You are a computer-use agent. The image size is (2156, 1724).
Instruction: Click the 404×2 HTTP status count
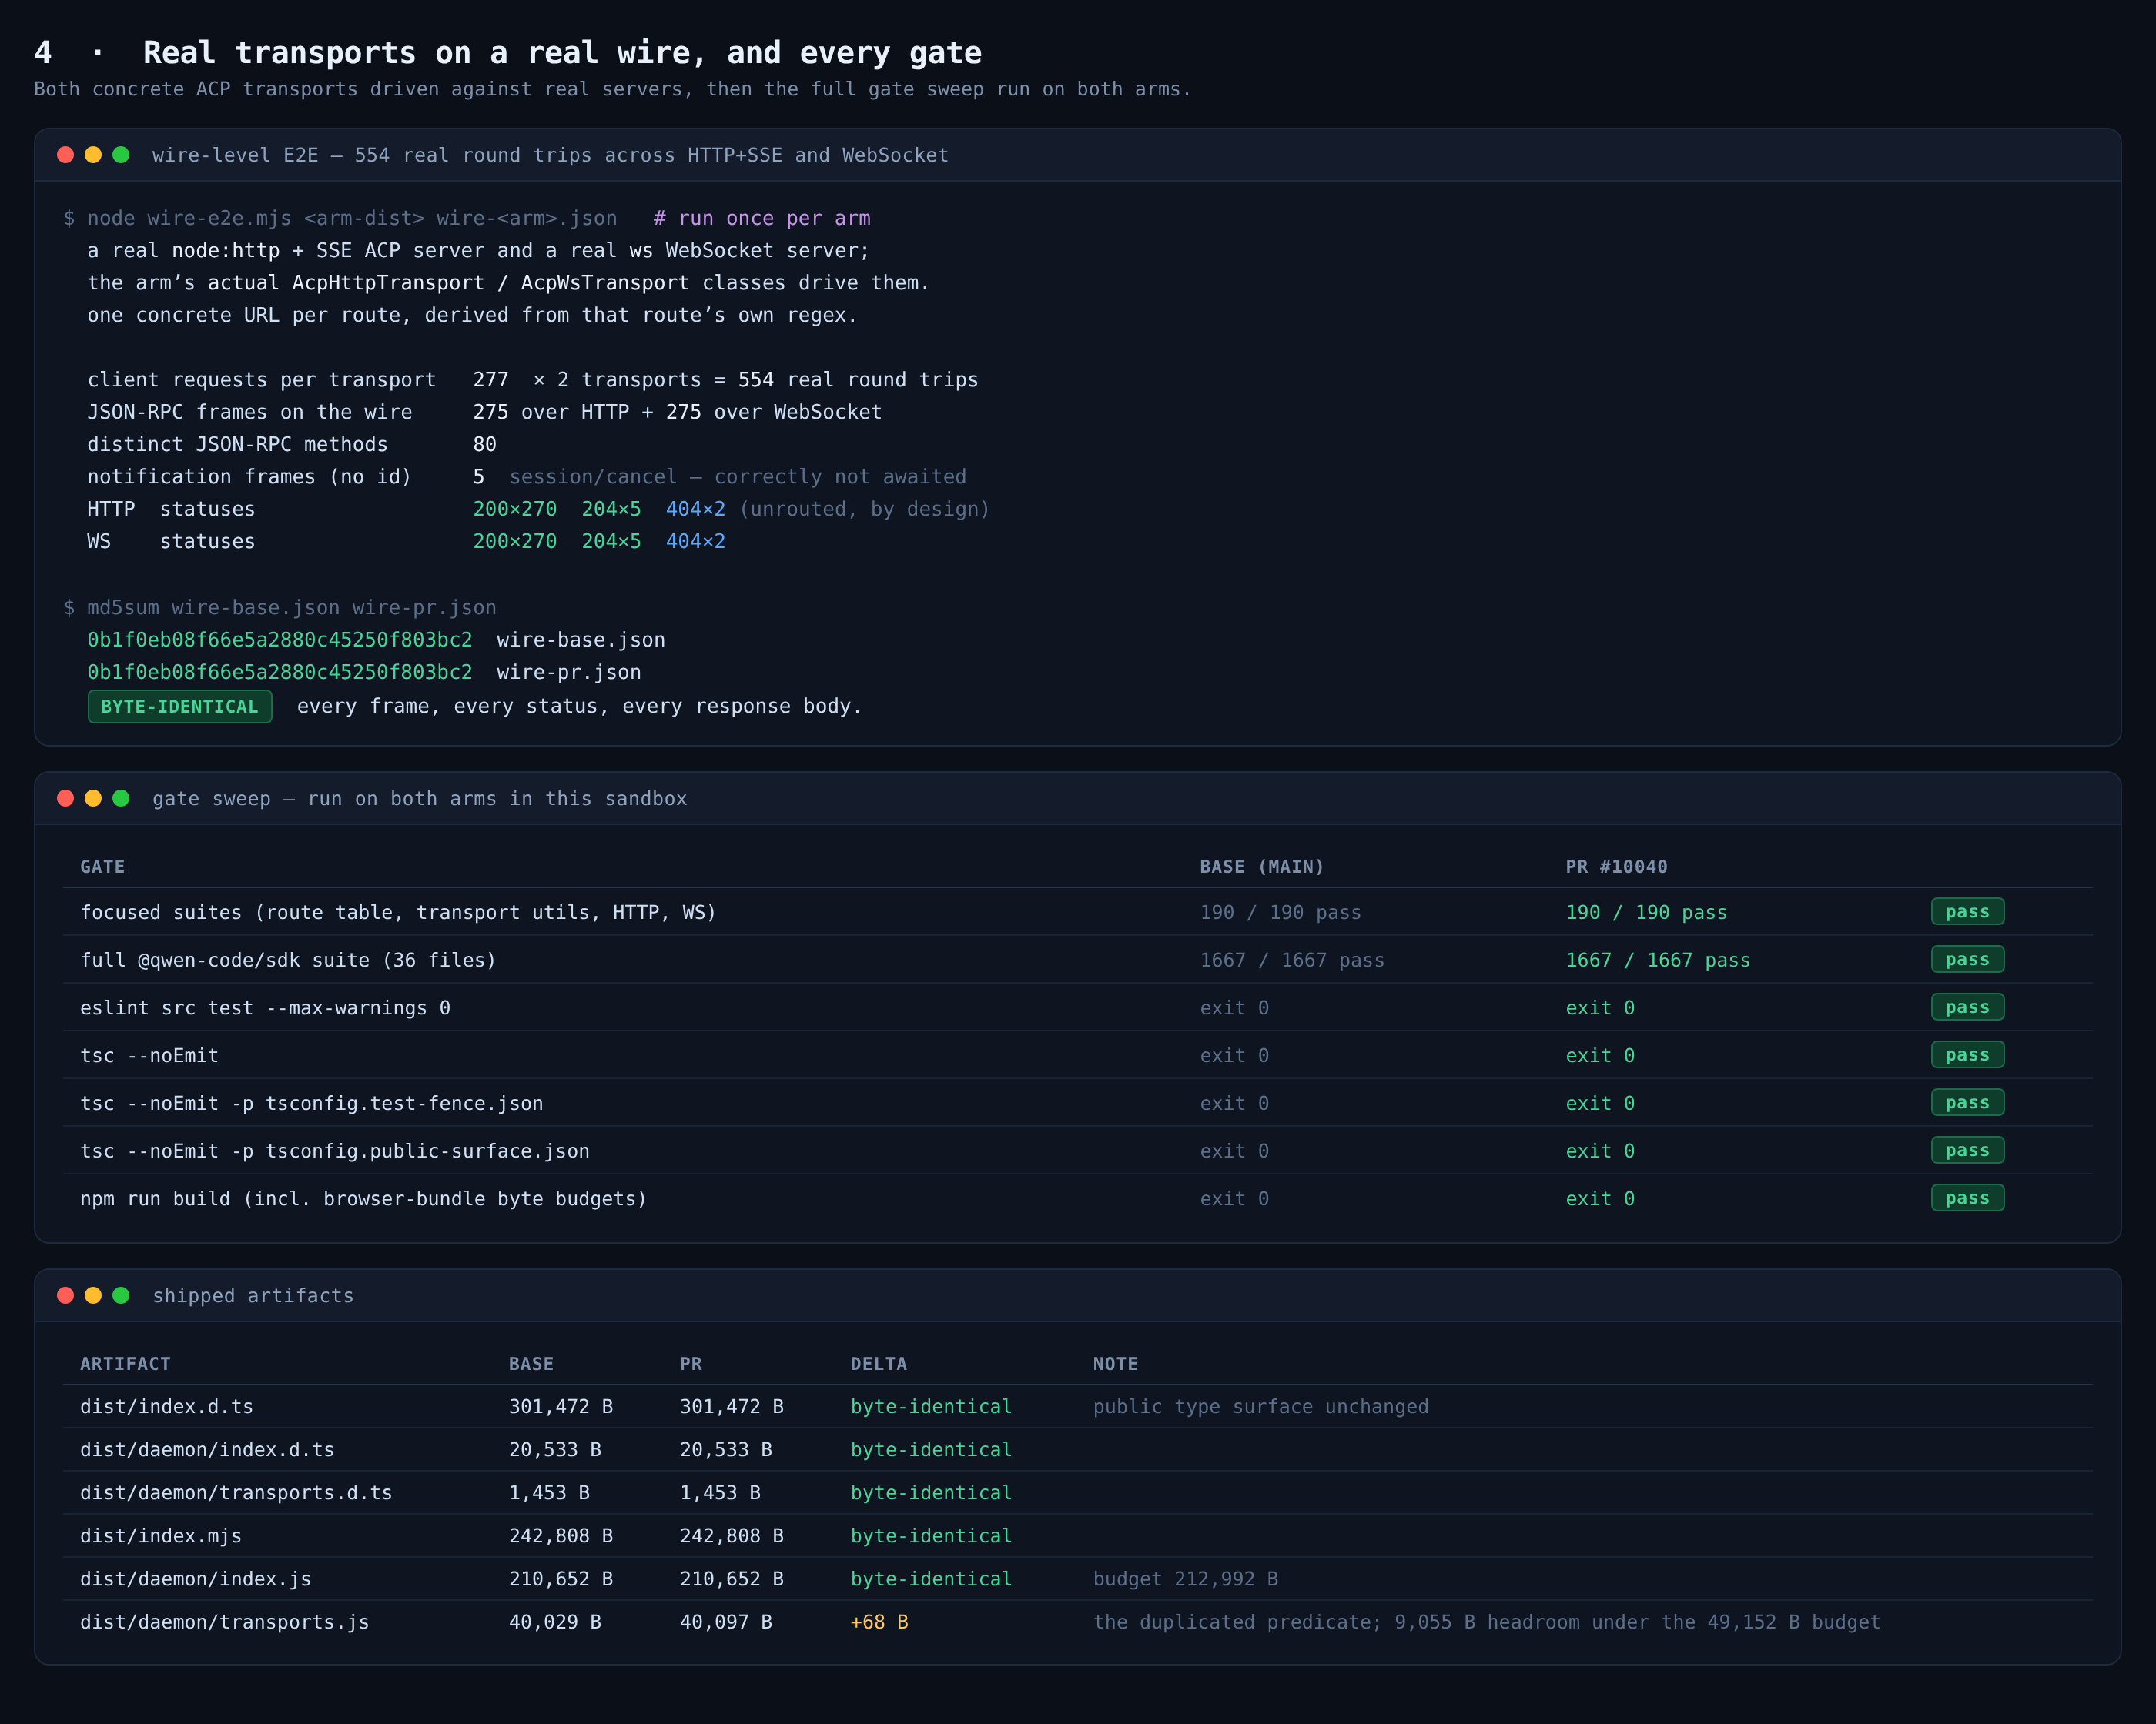click(695, 509)
